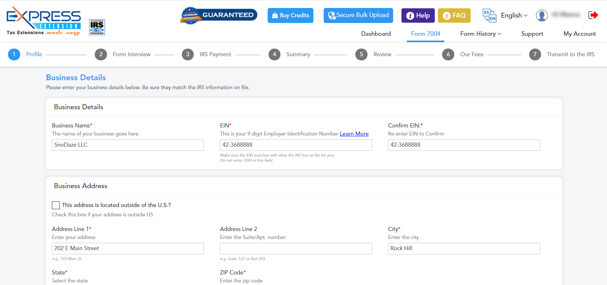Click the City input field

(464, 249)
